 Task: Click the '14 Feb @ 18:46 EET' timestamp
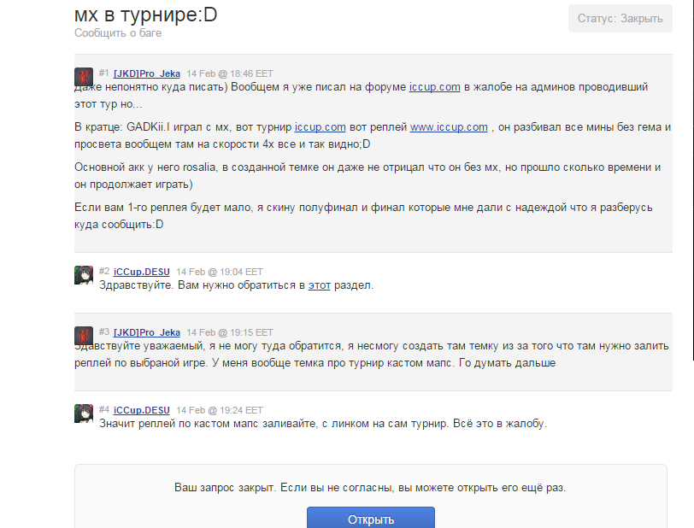coord(230,73)
